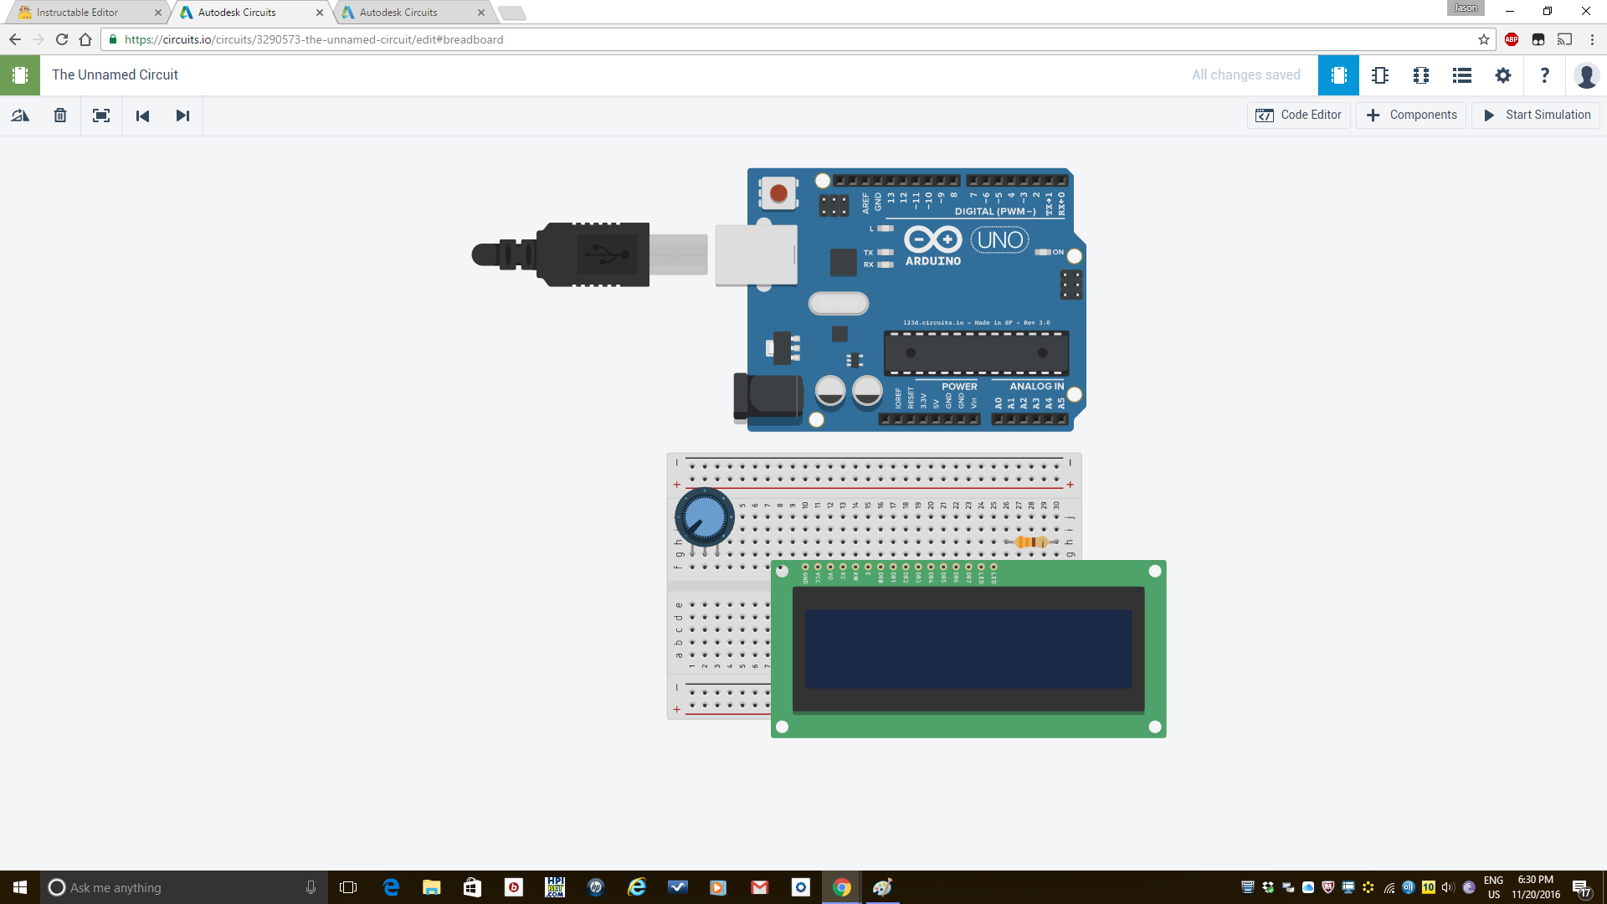Viewport: 1607px width, 904px height.
Task: Switch to Instructable Editor browser tab
Action: (x=77, y=13)
